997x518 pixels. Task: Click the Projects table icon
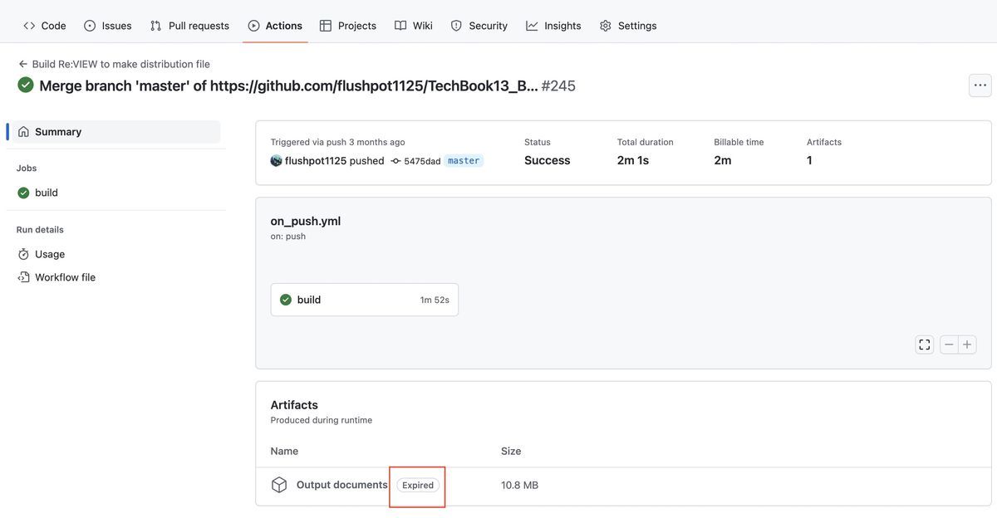(326, 26)
